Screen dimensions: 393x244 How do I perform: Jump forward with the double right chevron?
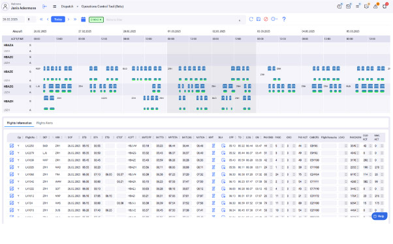click(75, 20)
